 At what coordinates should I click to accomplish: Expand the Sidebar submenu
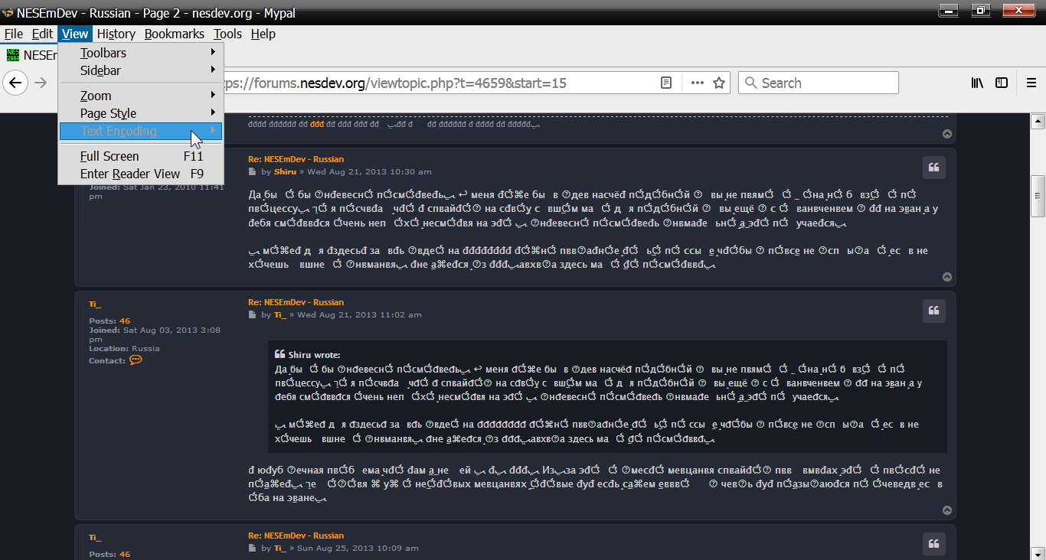[x=141, y=70]
